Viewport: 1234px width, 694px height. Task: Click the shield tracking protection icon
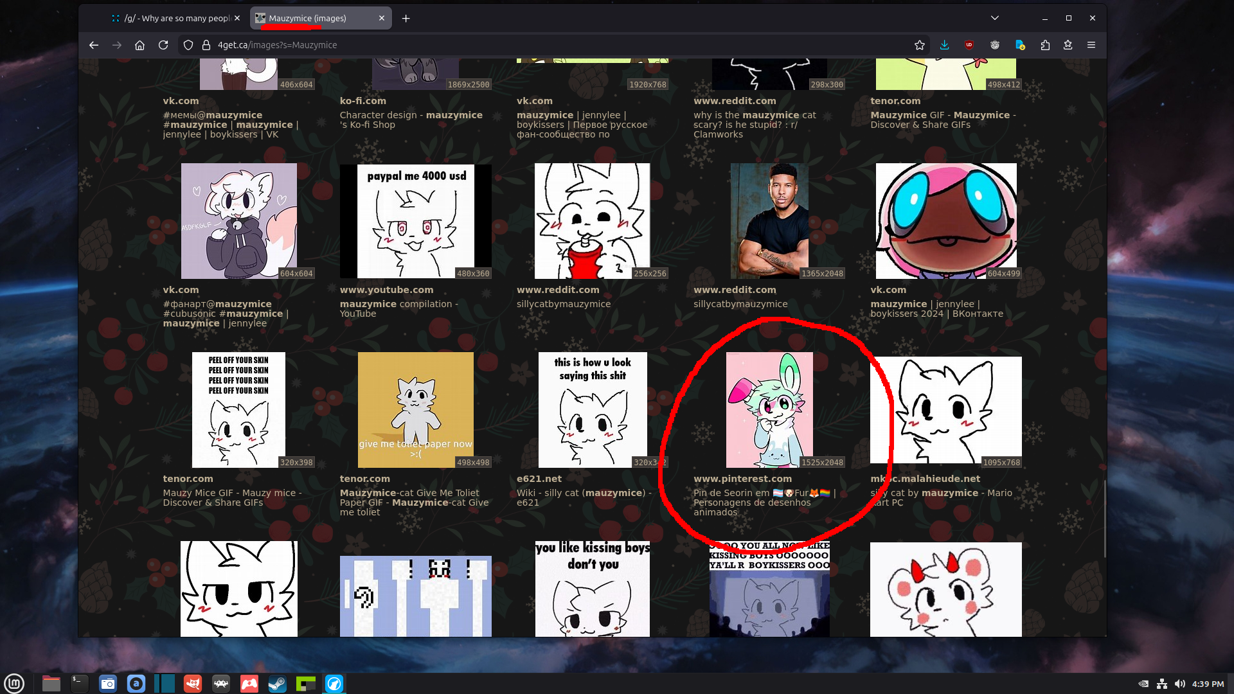click(x=188, y=45)
